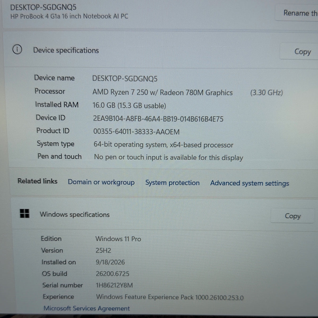Open the Domain or workgroup link
This screenshot has height=318, width=318.
tap(101, 182)
